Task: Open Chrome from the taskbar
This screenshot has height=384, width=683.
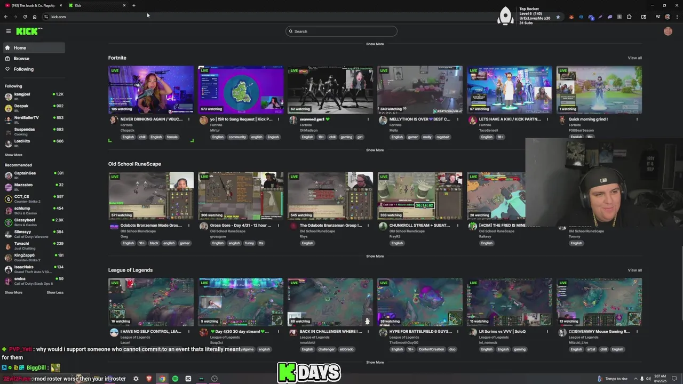Action: [162, 379]
